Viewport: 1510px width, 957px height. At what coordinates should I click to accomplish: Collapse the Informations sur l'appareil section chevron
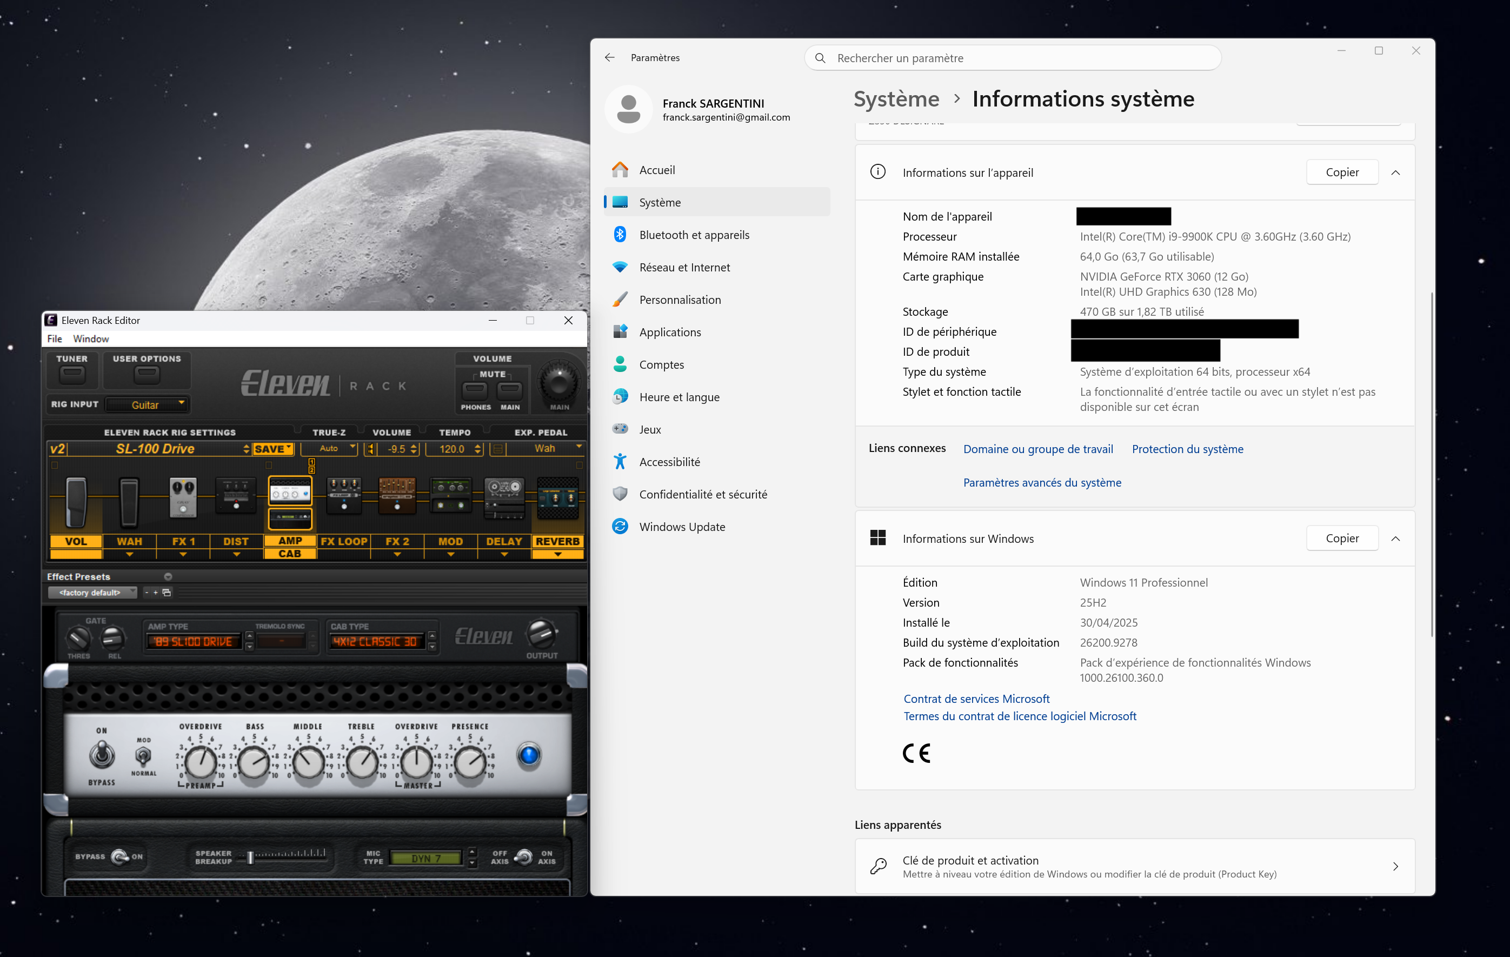[x=1395, y=172]
